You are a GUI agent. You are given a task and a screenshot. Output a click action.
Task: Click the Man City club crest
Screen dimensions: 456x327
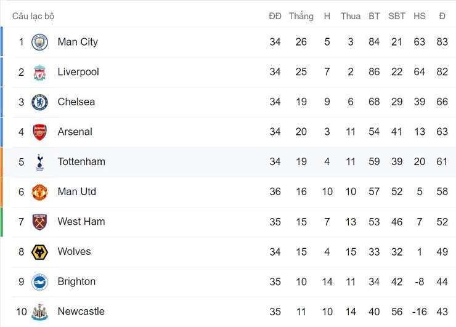click(x=39, y=42)
